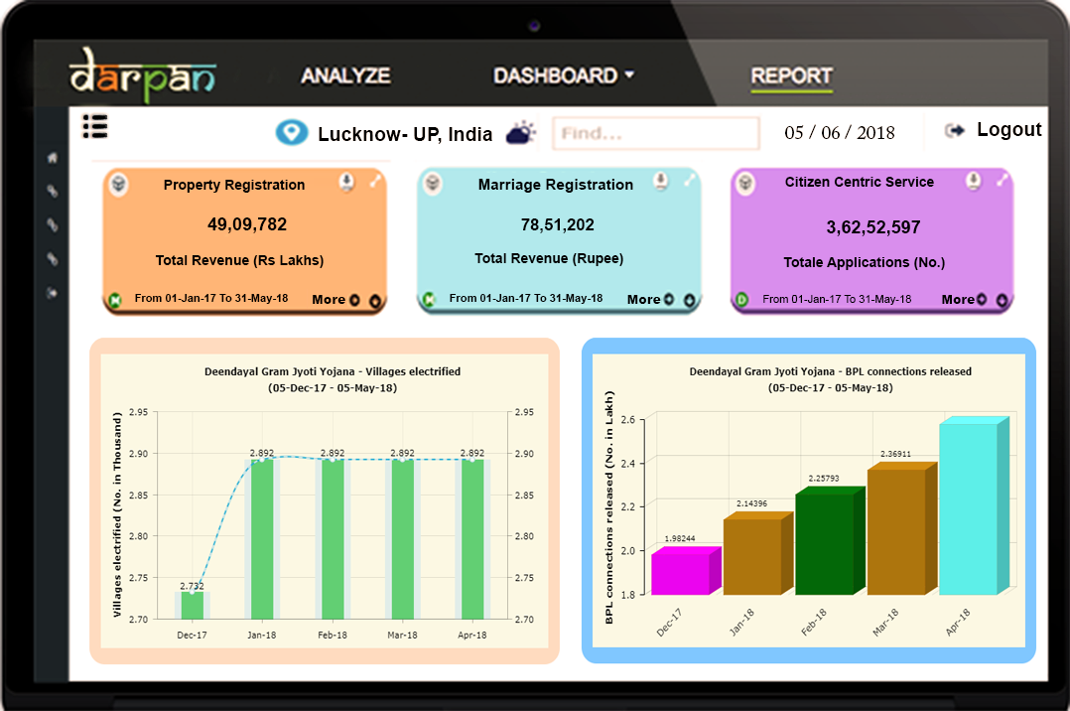Expand More on Citizen Centric Service card

[964, 299]
